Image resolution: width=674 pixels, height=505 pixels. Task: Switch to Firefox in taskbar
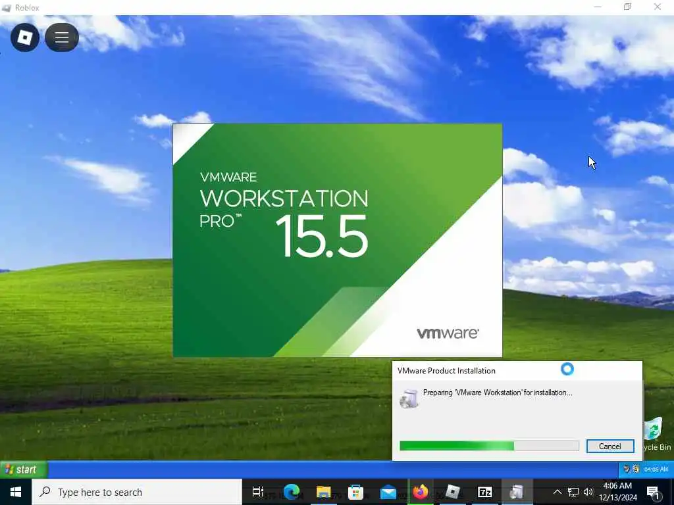point(421,492)
